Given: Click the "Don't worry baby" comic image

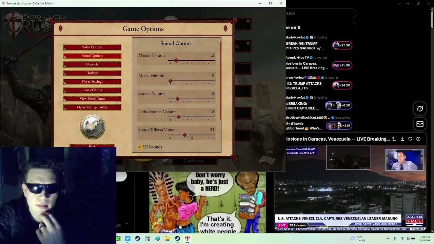Looking at the screenshot, I should click(x=208, y=203).
